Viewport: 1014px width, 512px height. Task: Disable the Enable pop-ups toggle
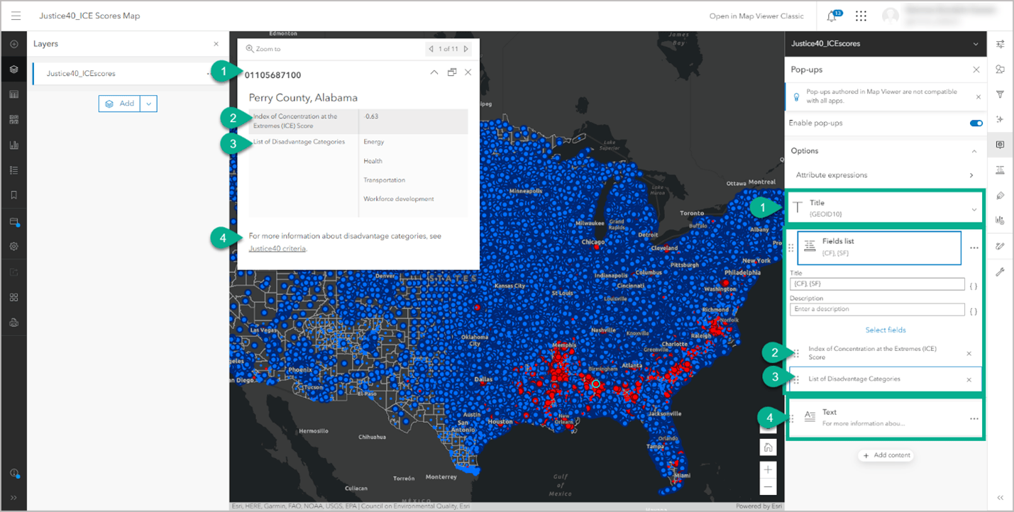tap(976, 122)
